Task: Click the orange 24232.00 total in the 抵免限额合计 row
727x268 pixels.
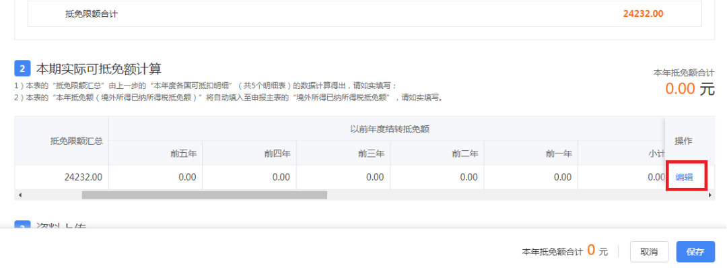Action: pyautogui.click(x=643, y=13)
